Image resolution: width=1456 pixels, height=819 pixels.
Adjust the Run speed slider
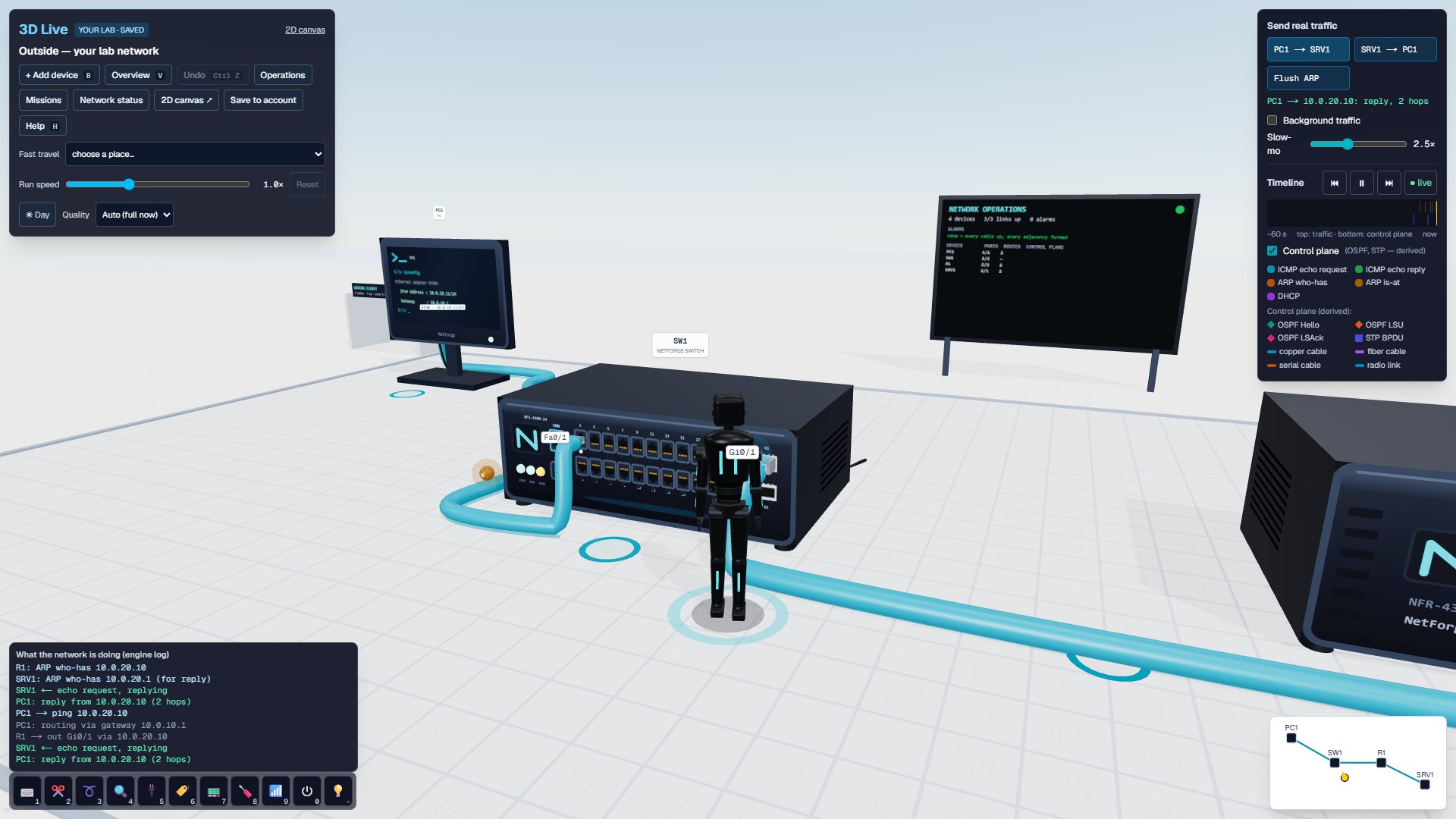pyautogui.click(x=158, y=184)
